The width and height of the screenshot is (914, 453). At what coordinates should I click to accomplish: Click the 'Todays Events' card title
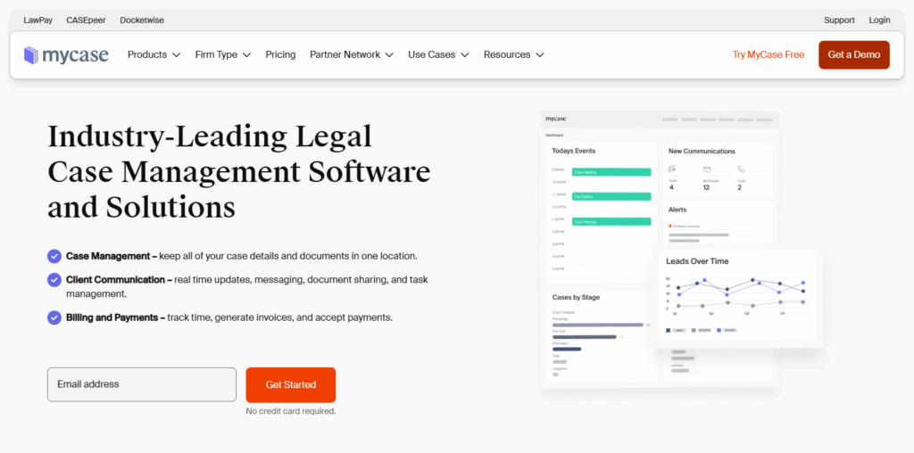point(574,151)
